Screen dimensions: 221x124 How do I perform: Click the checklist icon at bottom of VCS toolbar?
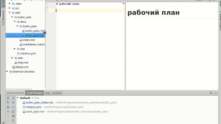[x=13, y=121]
